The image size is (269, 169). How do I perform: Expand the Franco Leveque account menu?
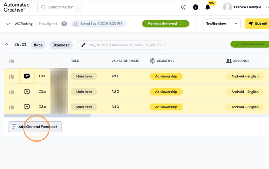click(x=267, y=7)
